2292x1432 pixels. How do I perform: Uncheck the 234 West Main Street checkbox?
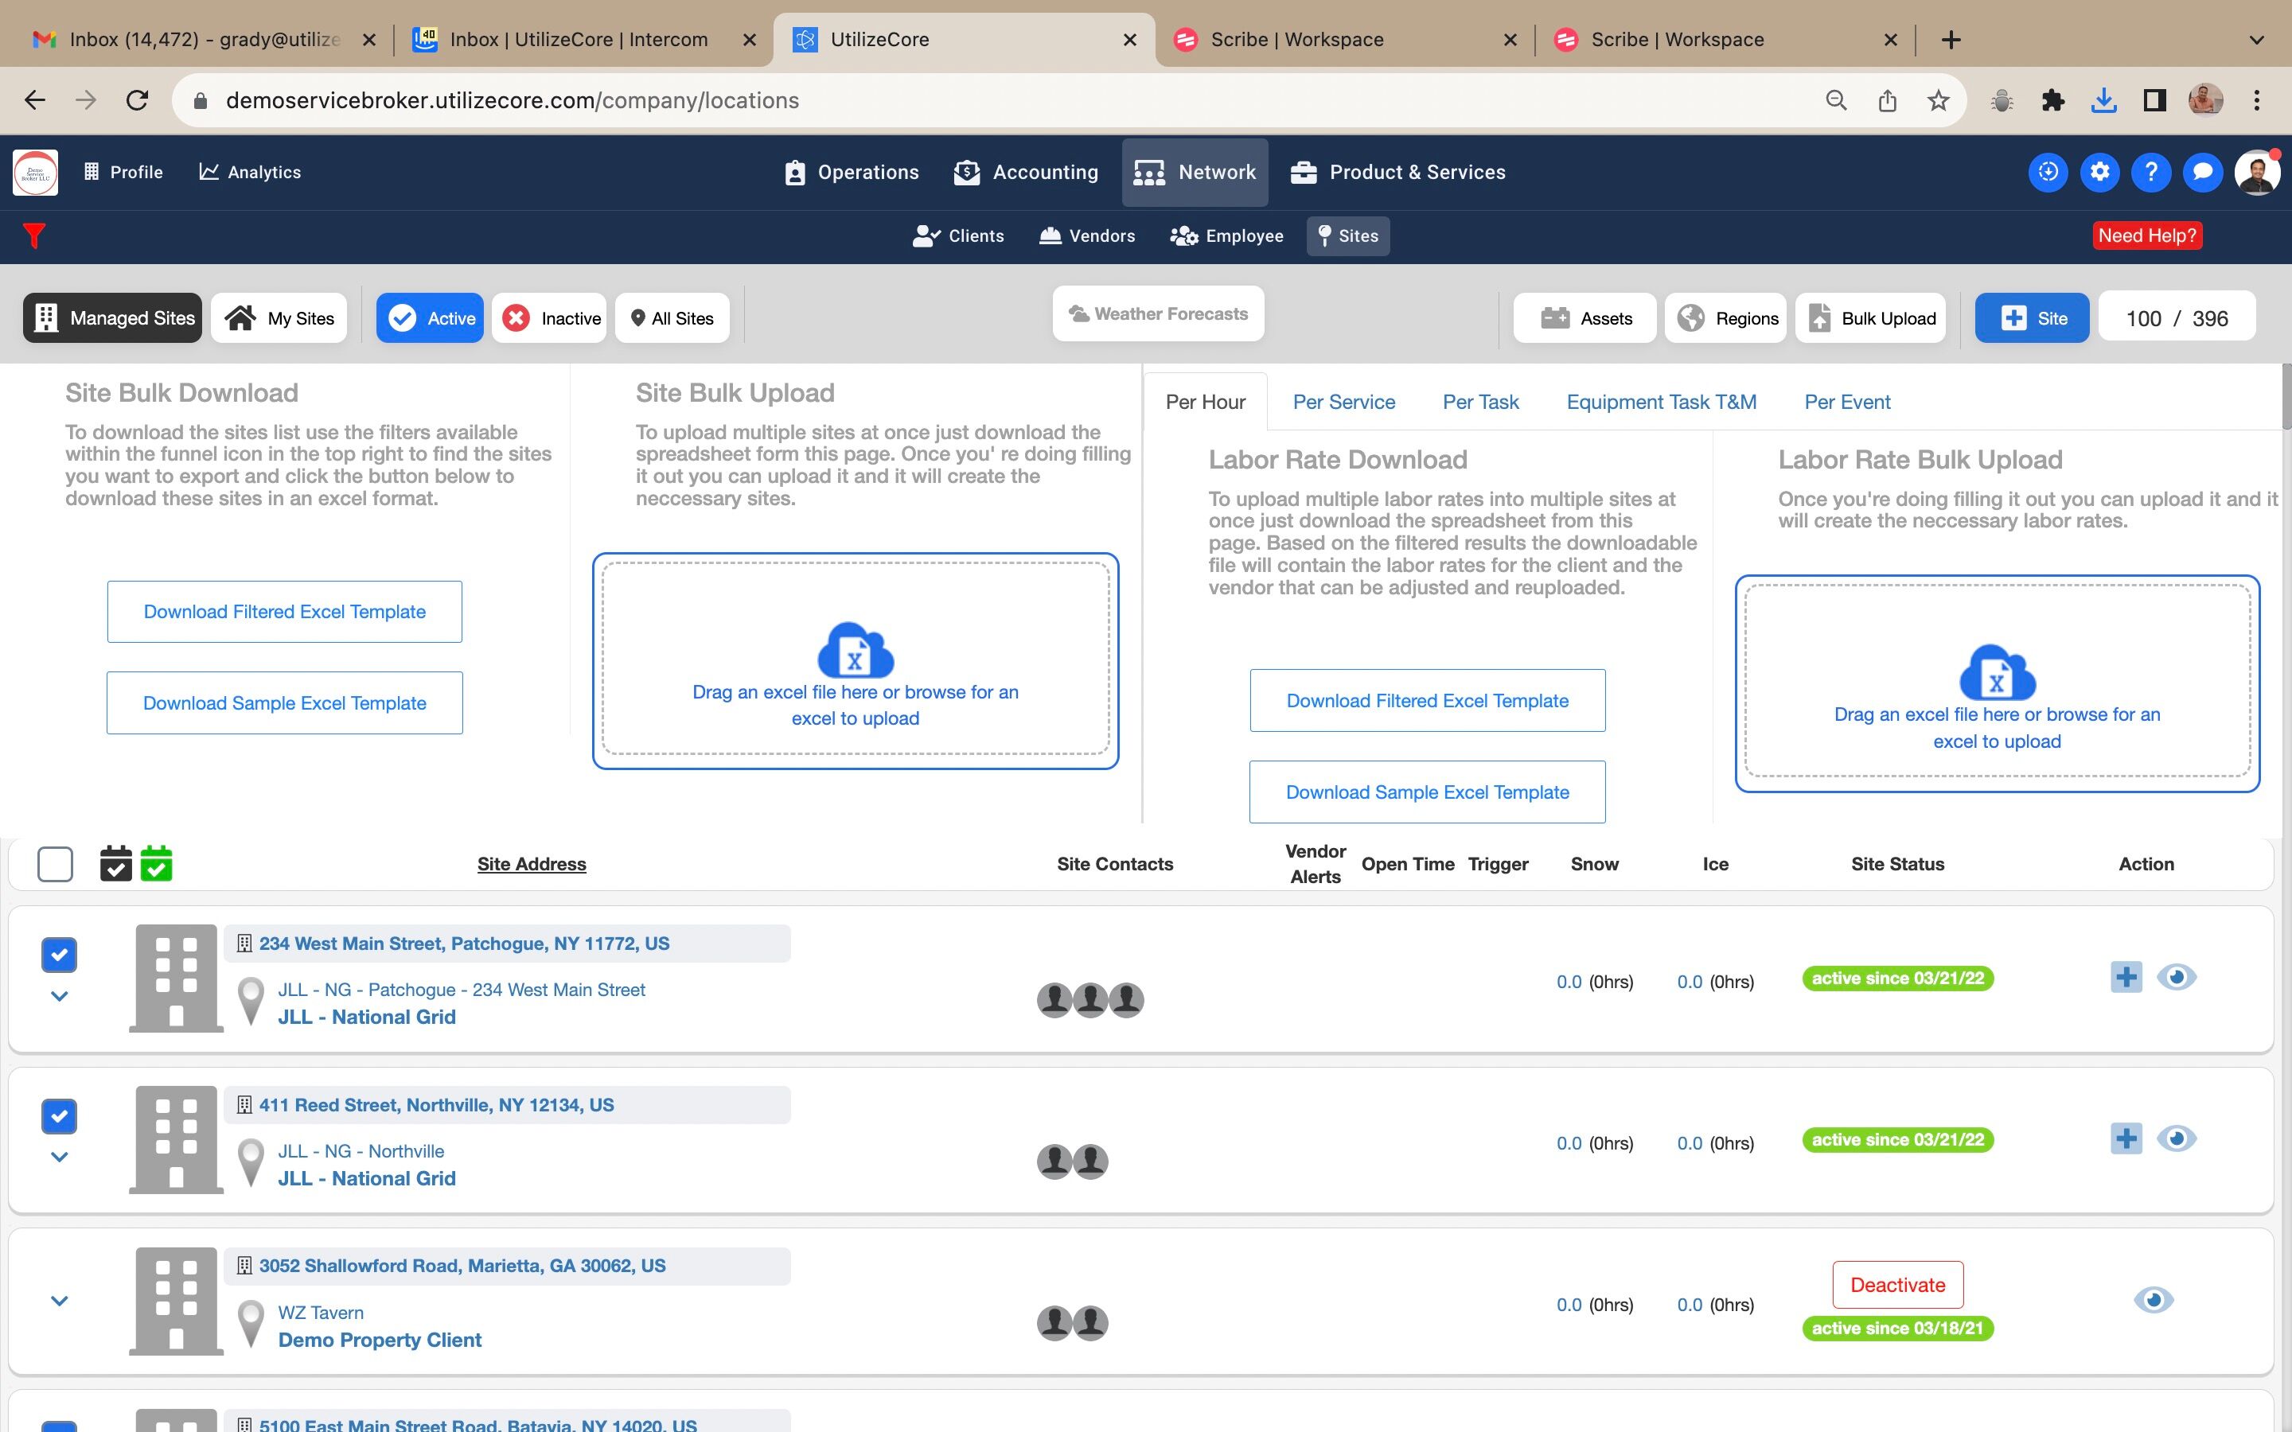tap(59, 955)
